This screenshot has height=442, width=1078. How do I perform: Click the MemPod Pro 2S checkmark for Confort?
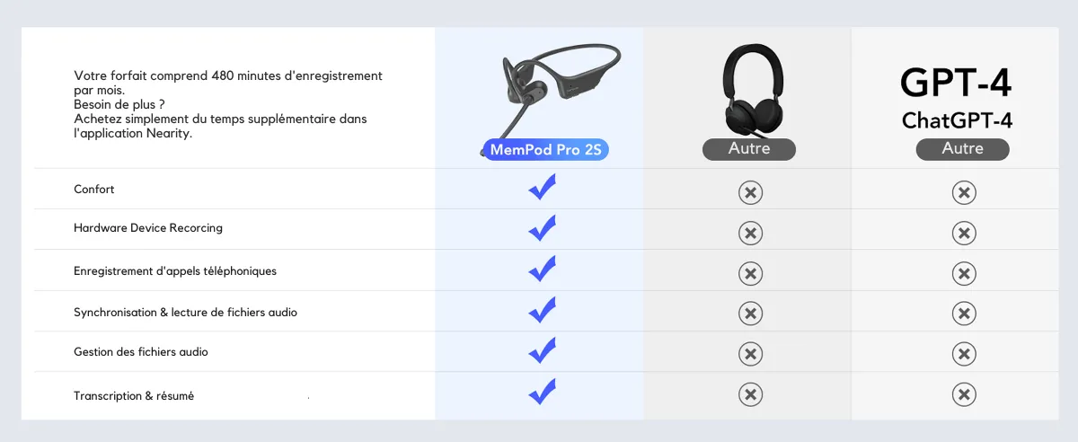(x=542, y=188)
